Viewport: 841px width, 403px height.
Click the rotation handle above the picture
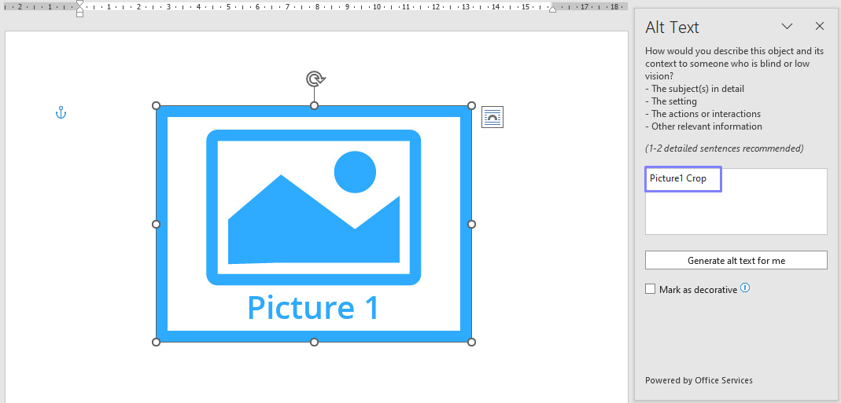point(315,79)
